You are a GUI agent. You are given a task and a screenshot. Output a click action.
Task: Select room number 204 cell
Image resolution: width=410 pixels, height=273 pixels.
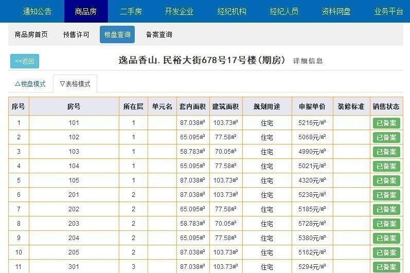coord(74,238)
